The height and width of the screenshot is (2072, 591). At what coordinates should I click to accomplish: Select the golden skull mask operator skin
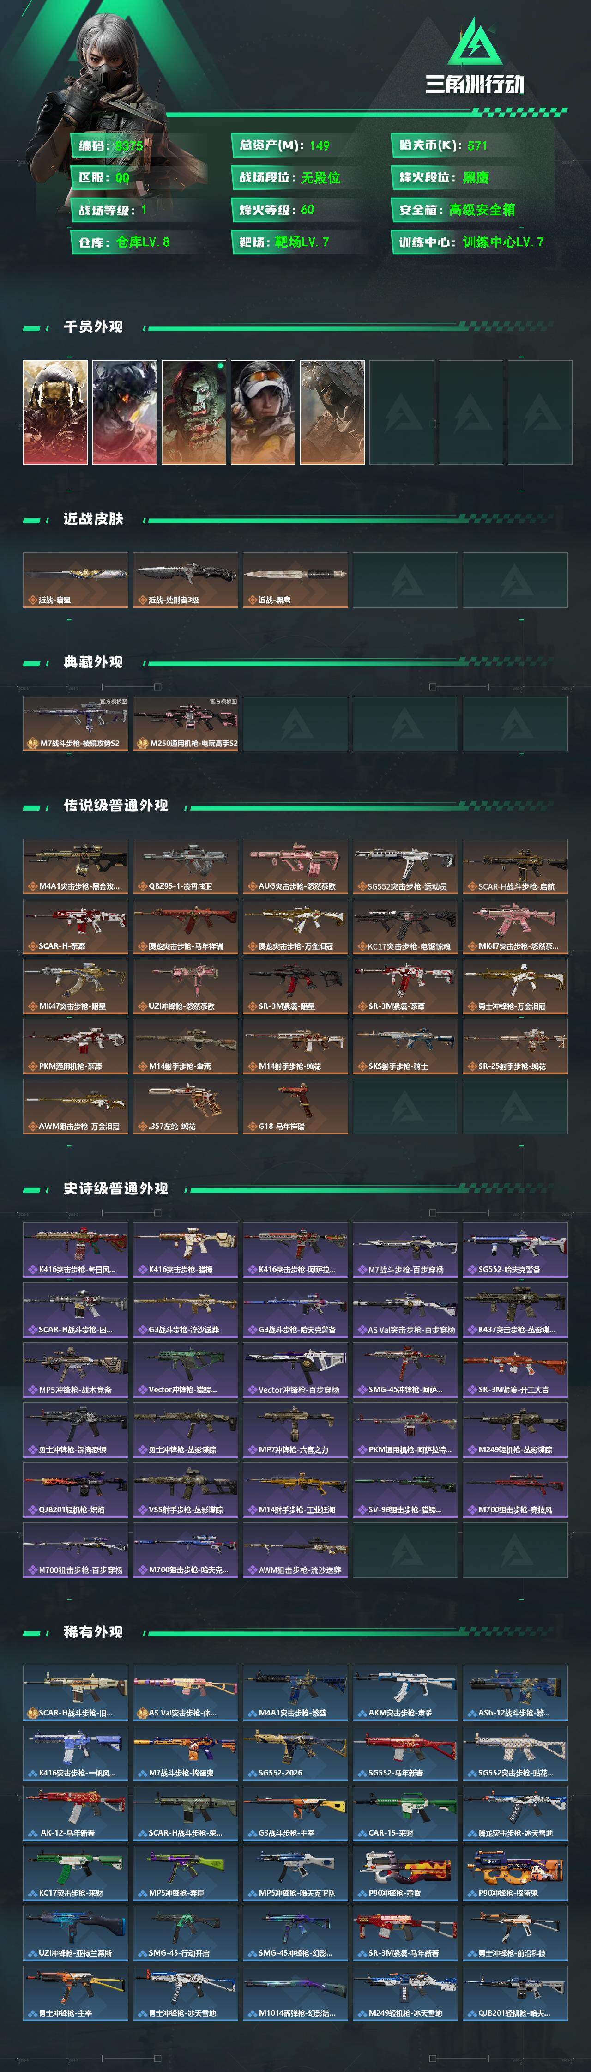55,412
